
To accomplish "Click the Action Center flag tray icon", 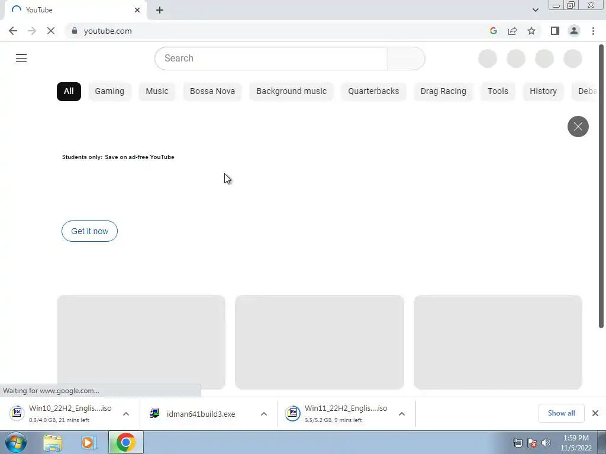I will pyautogui.click(x=532, y=443).
